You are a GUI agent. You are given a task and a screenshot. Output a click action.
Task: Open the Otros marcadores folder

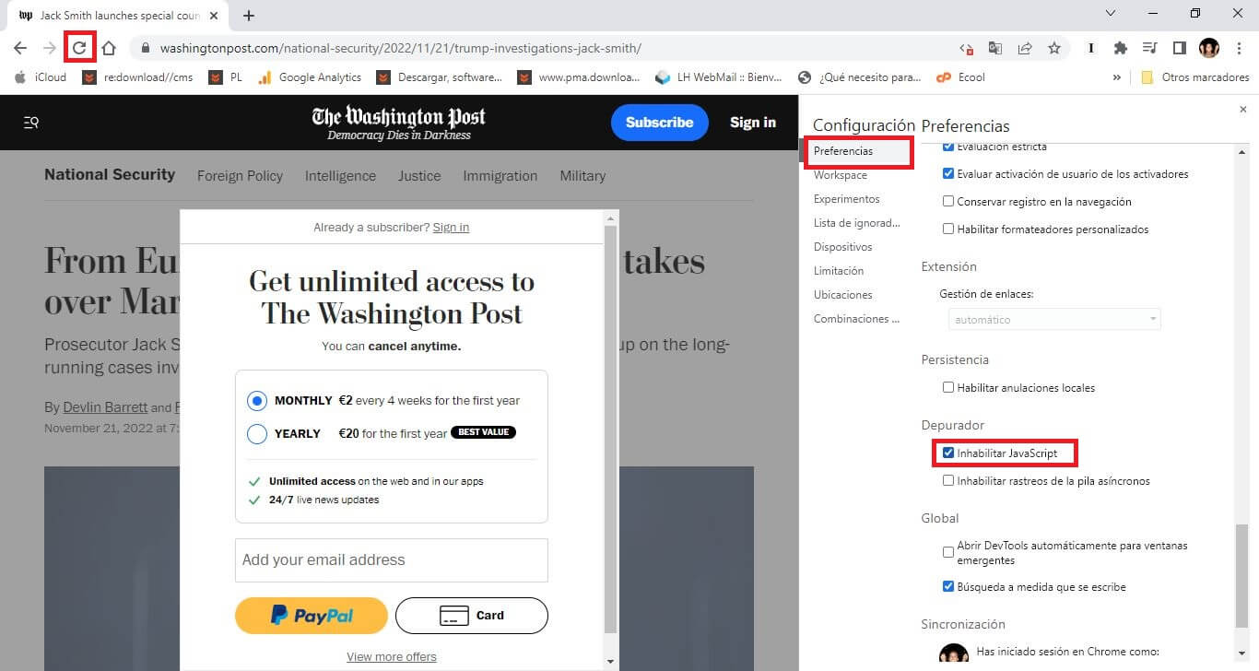[x=1194, y=77]
